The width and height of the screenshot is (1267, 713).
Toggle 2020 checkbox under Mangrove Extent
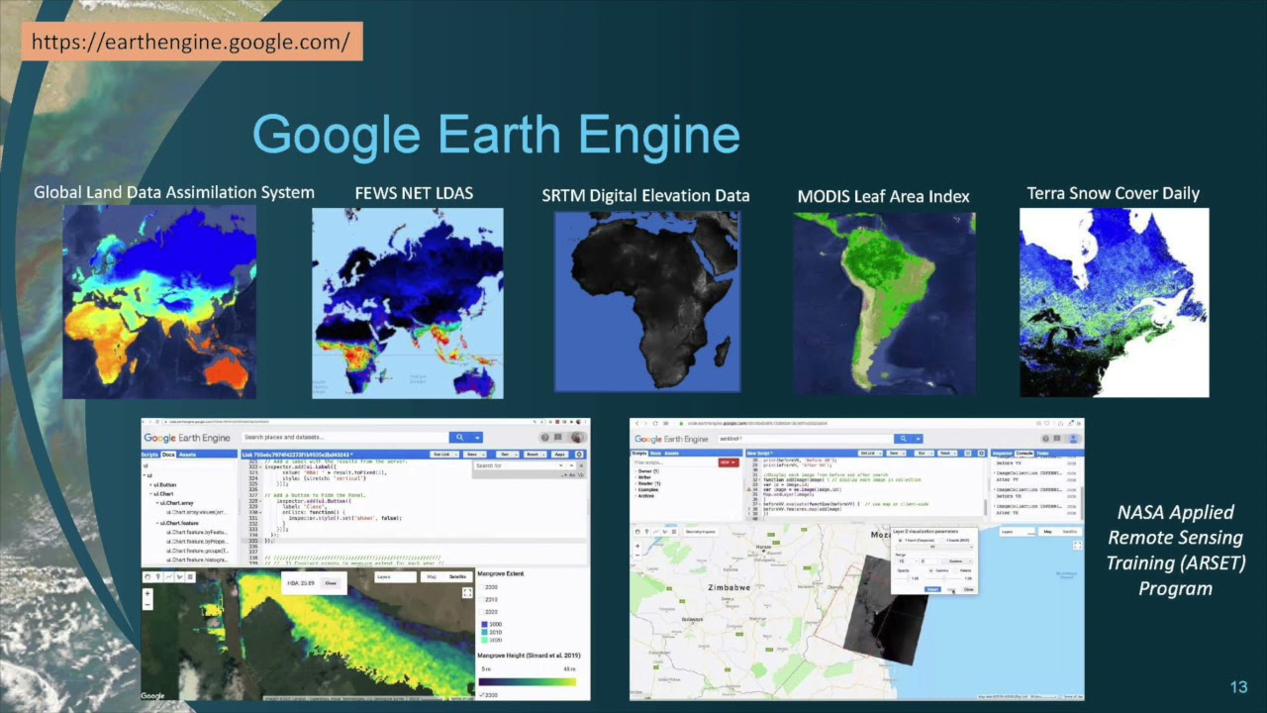coord(480,612)
